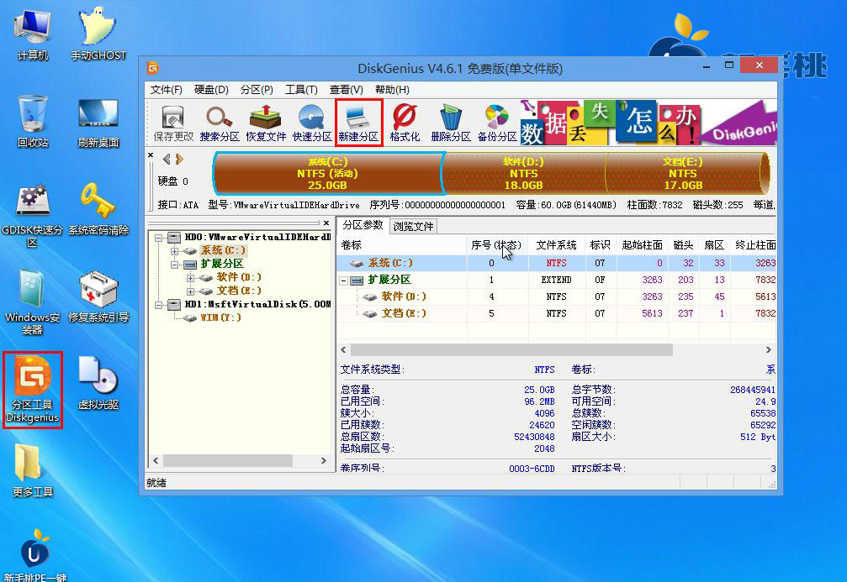Click the 新手桃PE一键 desktop icon

click(34, 556)
